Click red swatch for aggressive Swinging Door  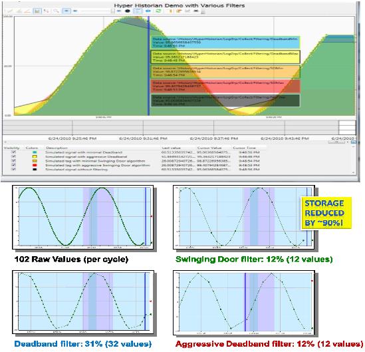coord(35,165)
